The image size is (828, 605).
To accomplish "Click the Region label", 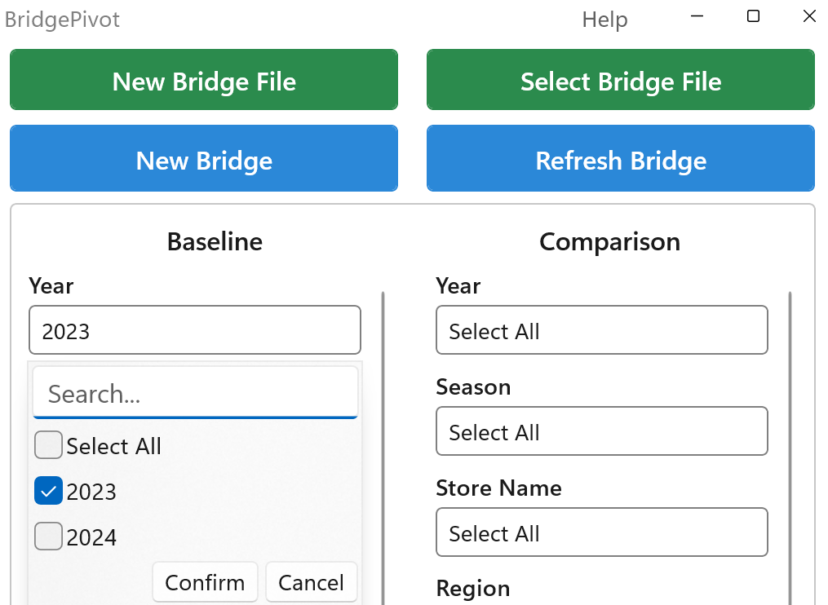I will tap(473, 588).
